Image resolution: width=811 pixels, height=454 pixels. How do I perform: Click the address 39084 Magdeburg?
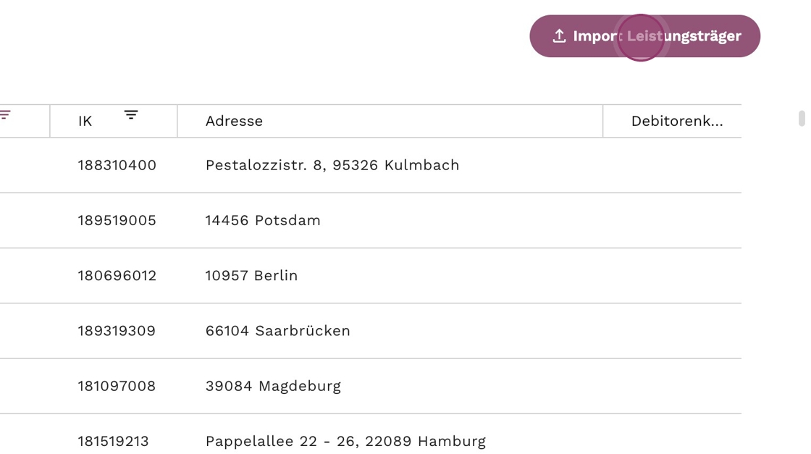tap(273, 386)
